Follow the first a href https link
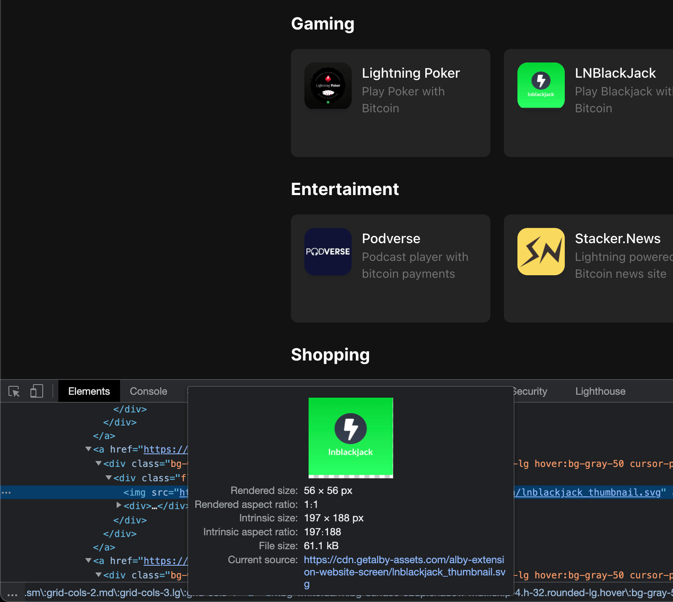 click(x=166, y=449)
